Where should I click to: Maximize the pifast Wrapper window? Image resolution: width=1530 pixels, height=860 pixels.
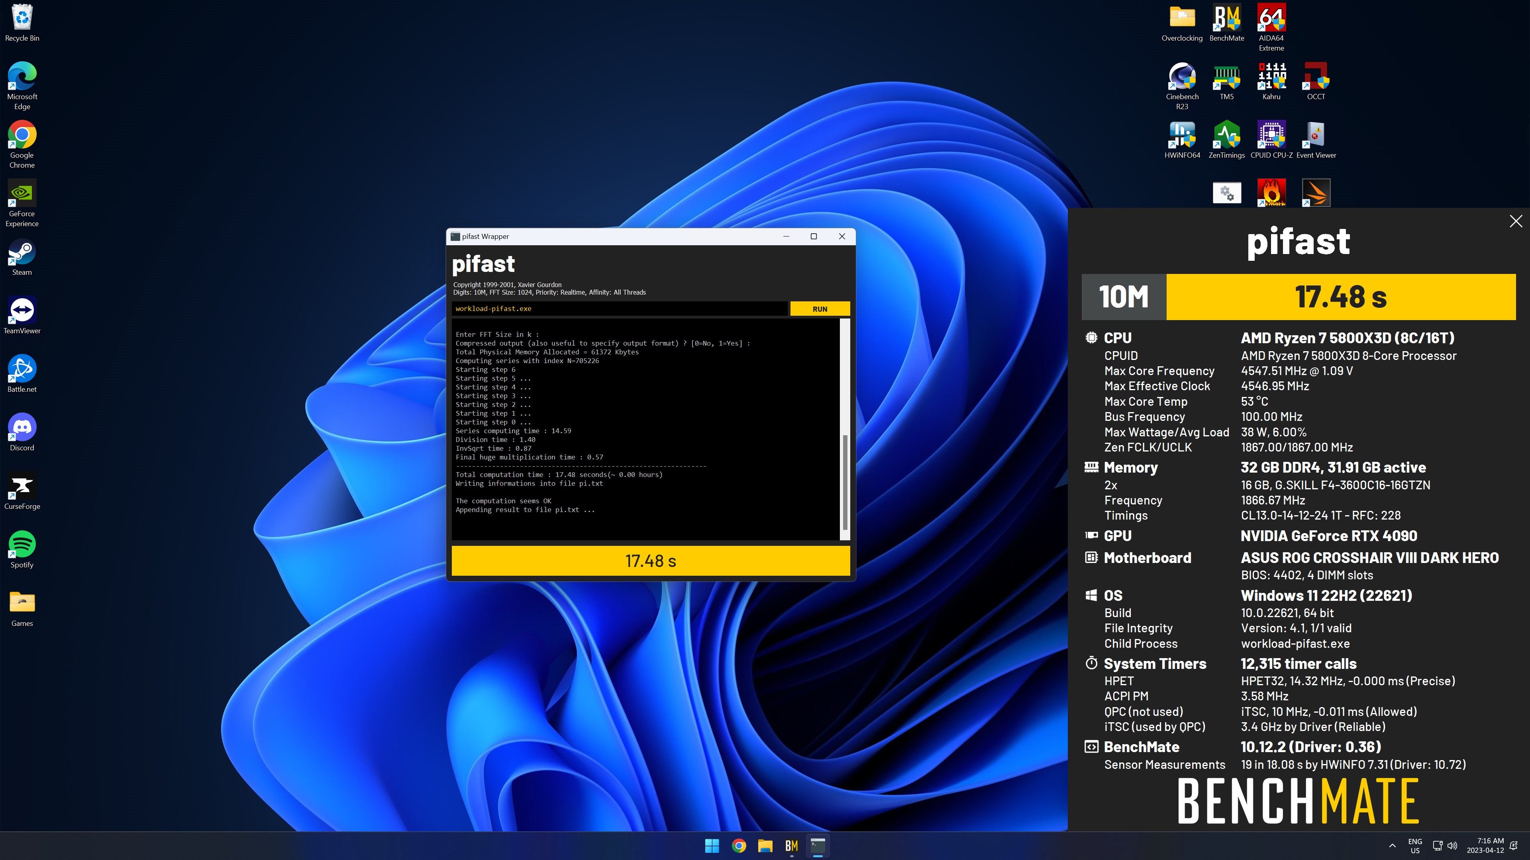814,236
